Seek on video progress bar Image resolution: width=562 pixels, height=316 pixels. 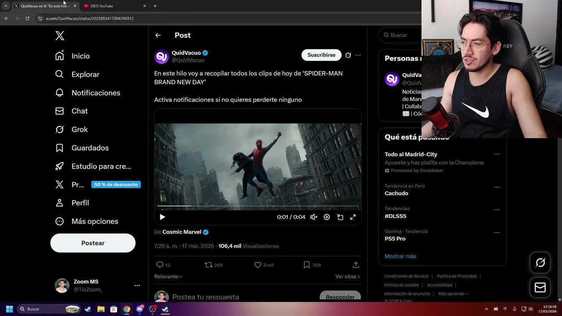258,206
